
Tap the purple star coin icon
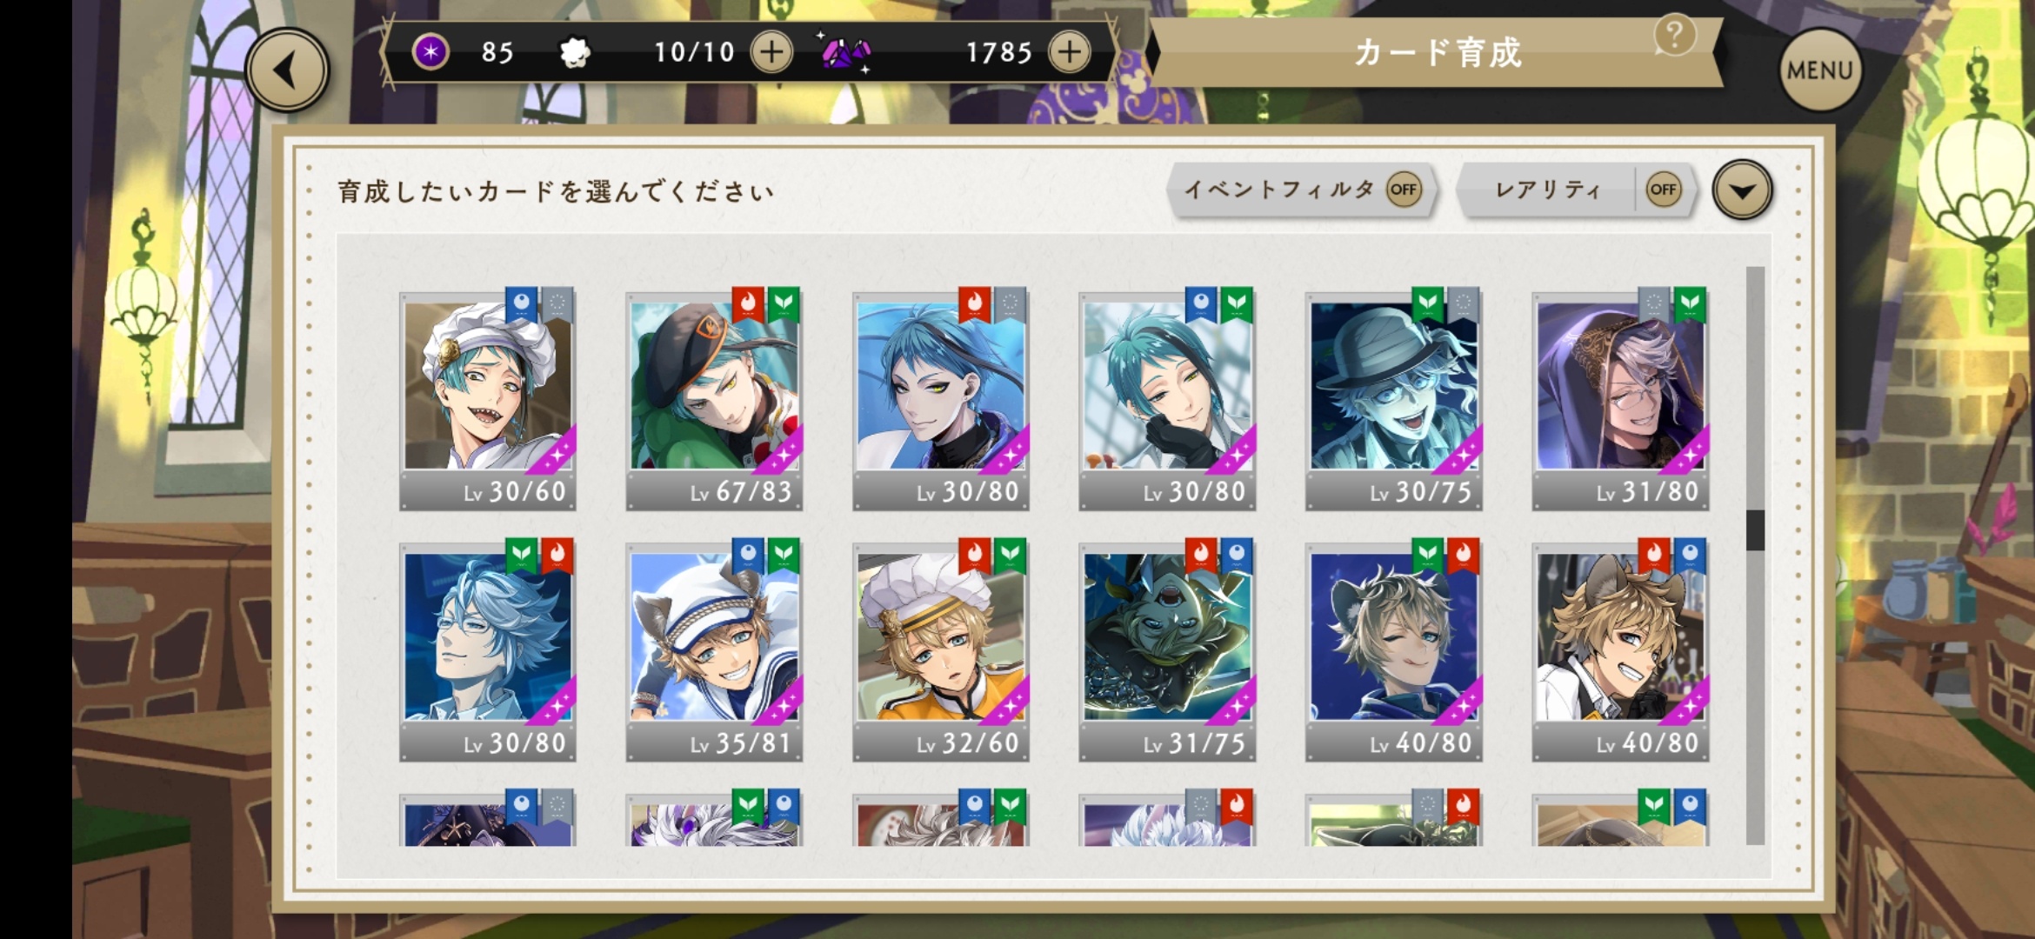[x=430, y=52]
